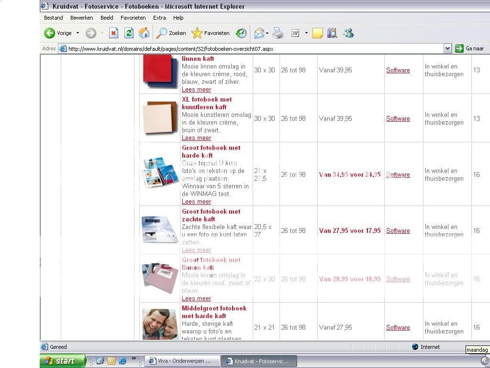Open the yellow Discuss note icon
The width and height of the screenshot is (490, 368).
(317, 33)
